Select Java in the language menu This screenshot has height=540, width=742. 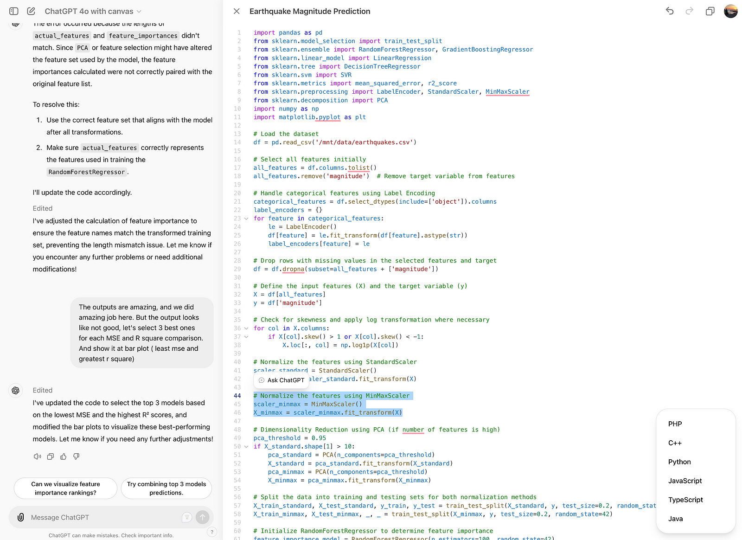tap(675, 519)
